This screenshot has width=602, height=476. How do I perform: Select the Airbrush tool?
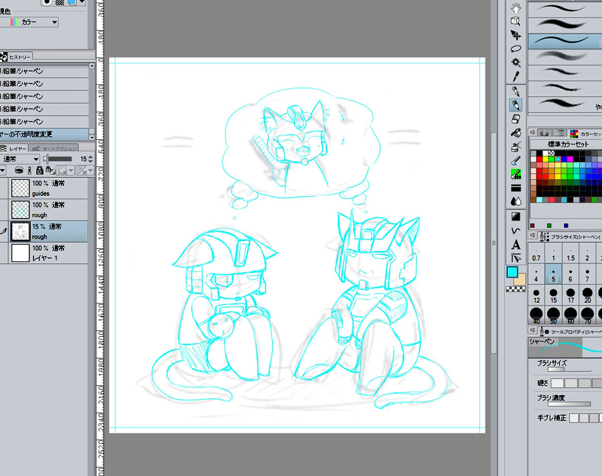click(516, 146)
